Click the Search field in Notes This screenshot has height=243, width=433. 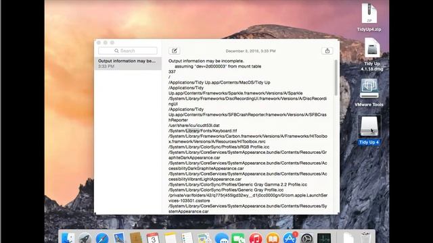128,51
